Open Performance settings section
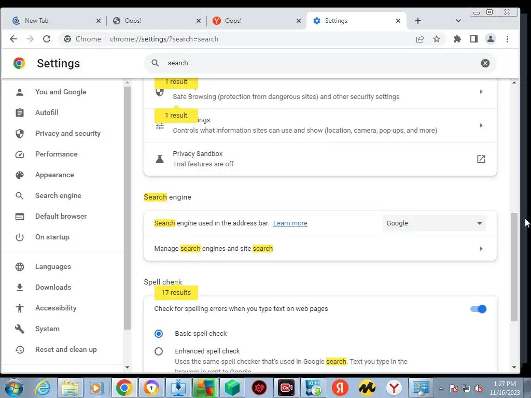Viewport: 531px width, 398px height. [56, 154]
